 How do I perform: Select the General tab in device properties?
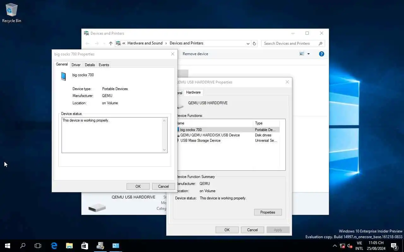pos(62,64)
